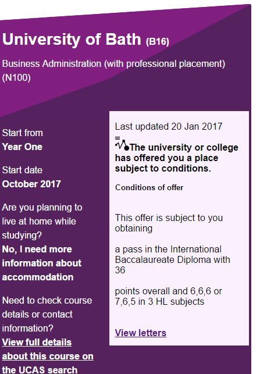The height and width of the screenshot is (374, 260).
Task: Open the View letters link
Action: 141,333
